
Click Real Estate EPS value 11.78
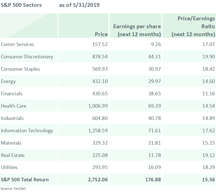click(155, 155)
